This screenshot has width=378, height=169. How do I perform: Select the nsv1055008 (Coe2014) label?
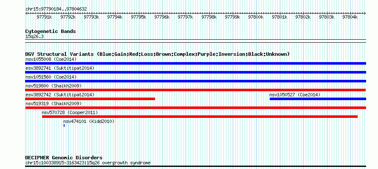click(51, 59)
